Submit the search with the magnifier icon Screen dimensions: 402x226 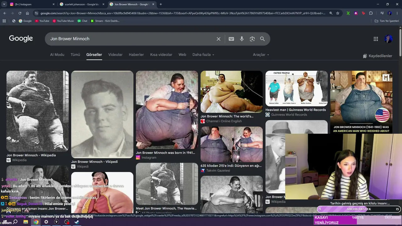click(x=263, y=39)
